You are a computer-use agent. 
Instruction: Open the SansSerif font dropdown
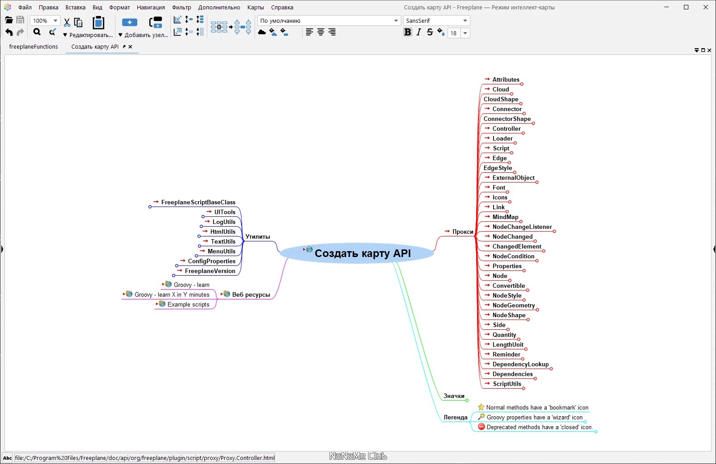coord(436,21)
